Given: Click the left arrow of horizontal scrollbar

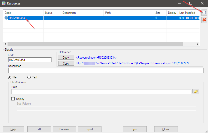Looking at the screenshot, I should pyautogui.click(x=5, y=44).
